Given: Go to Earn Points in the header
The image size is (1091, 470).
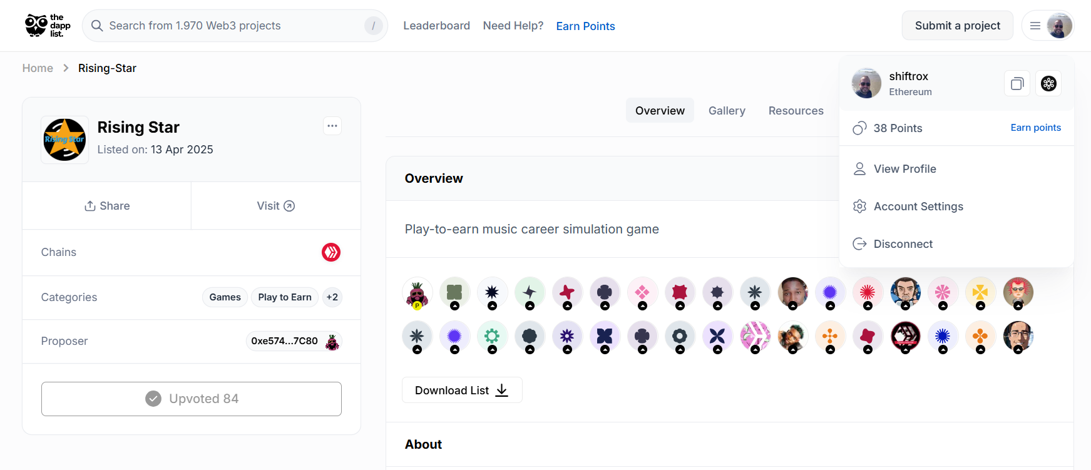Looking at the screenshot, I should [585, 26].
